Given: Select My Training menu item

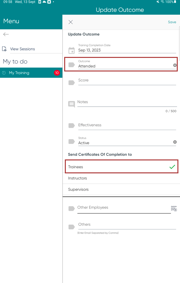Looking at the screenshot, I should click(31, 73).
